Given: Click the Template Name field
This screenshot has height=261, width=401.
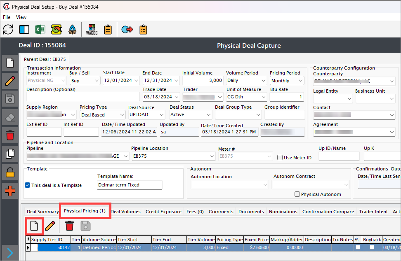Looking at the screenshot, I should pyautogui.click(x=130, y=185).
